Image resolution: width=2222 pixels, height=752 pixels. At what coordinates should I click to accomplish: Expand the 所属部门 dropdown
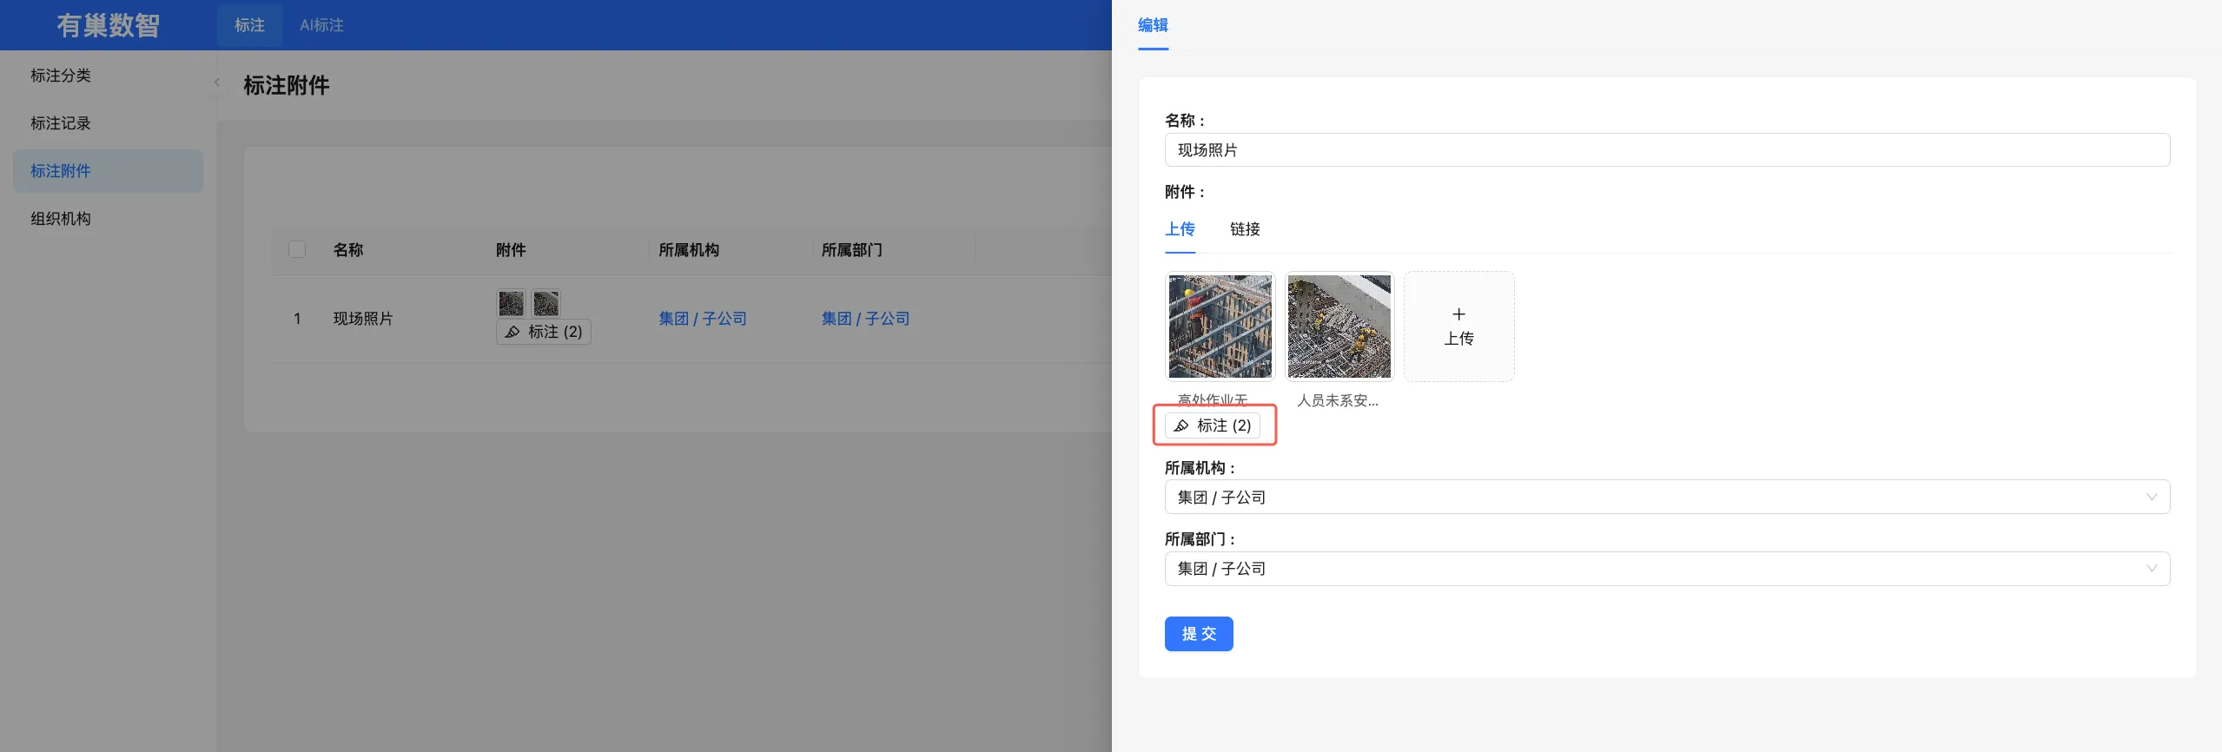point(1667,569)
